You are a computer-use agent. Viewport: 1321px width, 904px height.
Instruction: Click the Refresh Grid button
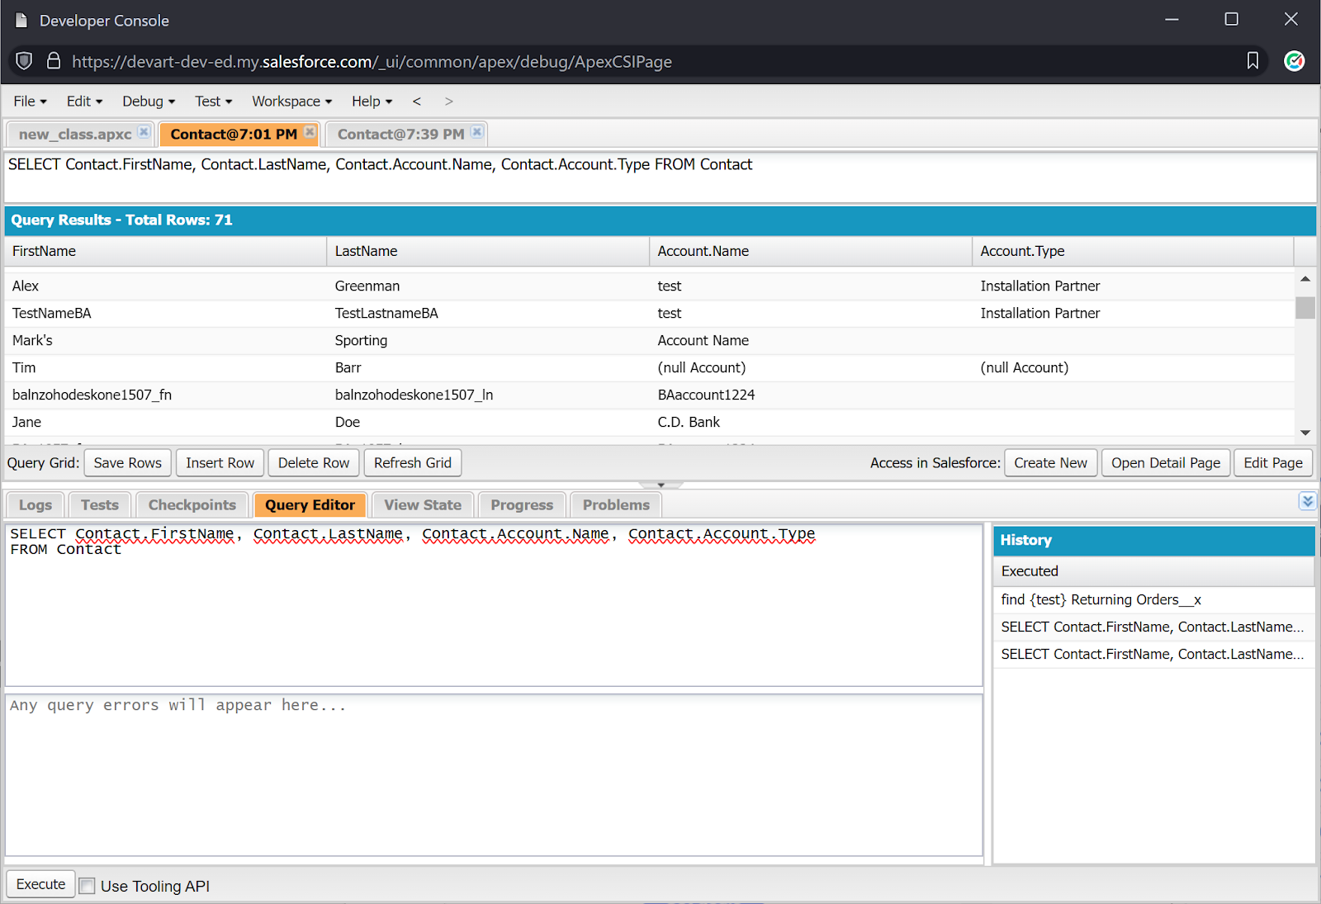click(412, 463)
